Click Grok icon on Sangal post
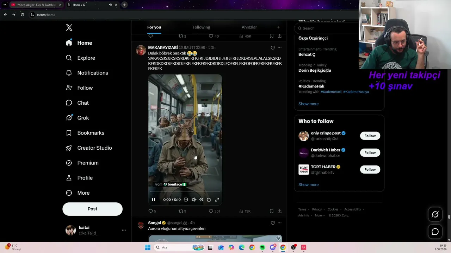Viewport: 451px width, 253px height. (x=272, y=223)
